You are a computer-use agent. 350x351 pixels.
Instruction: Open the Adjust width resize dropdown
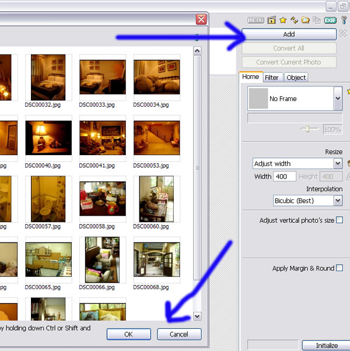pos(338,163)
